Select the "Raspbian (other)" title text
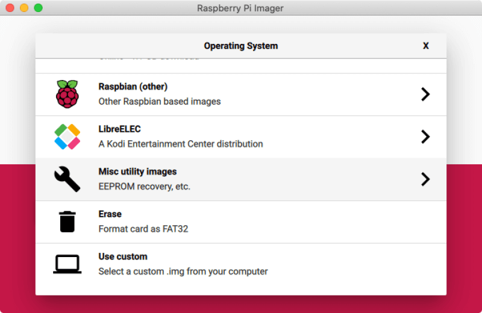482x313 pixels. (133, 87)
